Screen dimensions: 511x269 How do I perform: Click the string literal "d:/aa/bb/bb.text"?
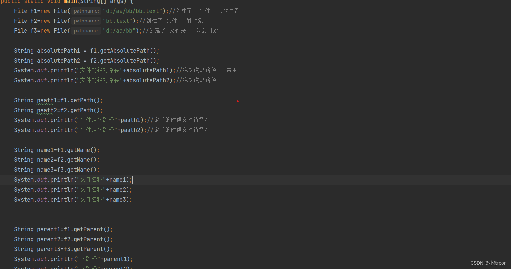tap(132, 11)
